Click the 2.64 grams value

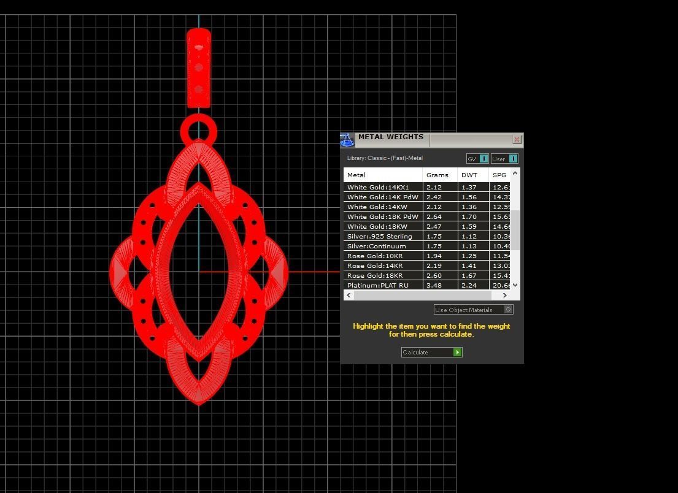coord(434,217)
